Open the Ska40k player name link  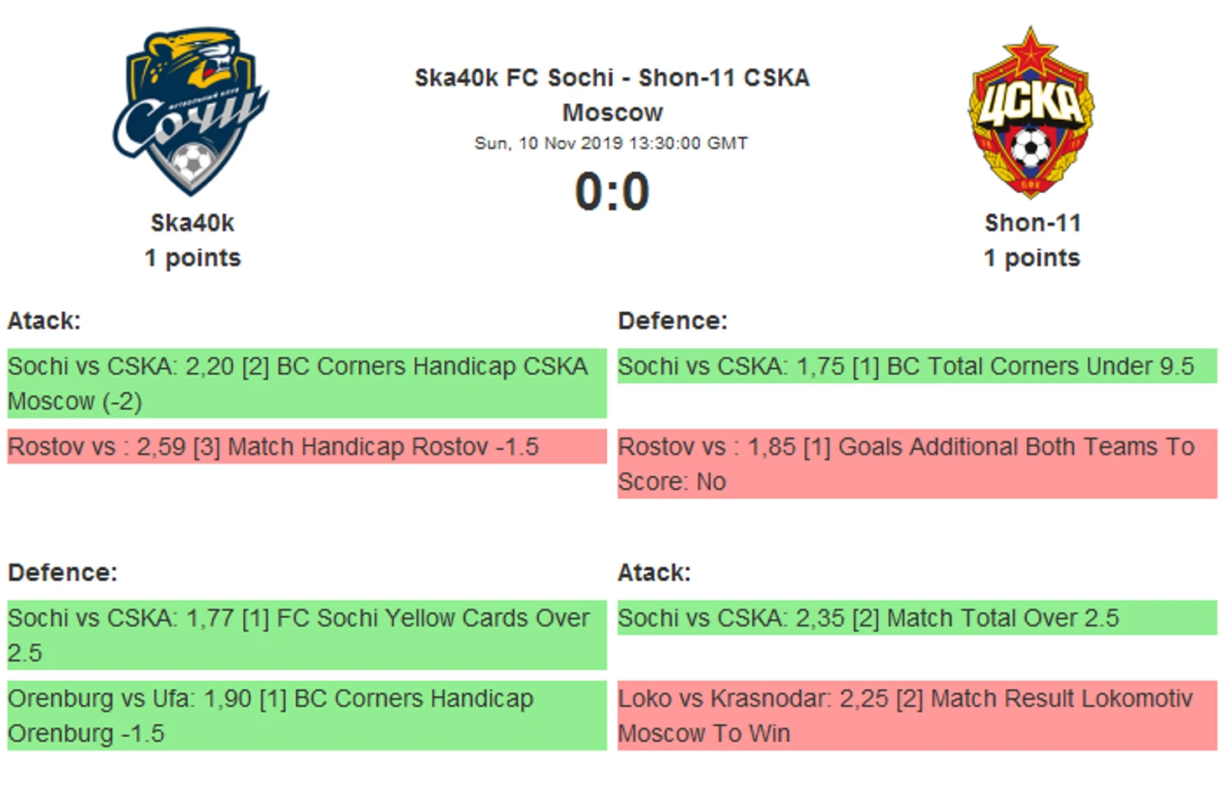[192, 223]
